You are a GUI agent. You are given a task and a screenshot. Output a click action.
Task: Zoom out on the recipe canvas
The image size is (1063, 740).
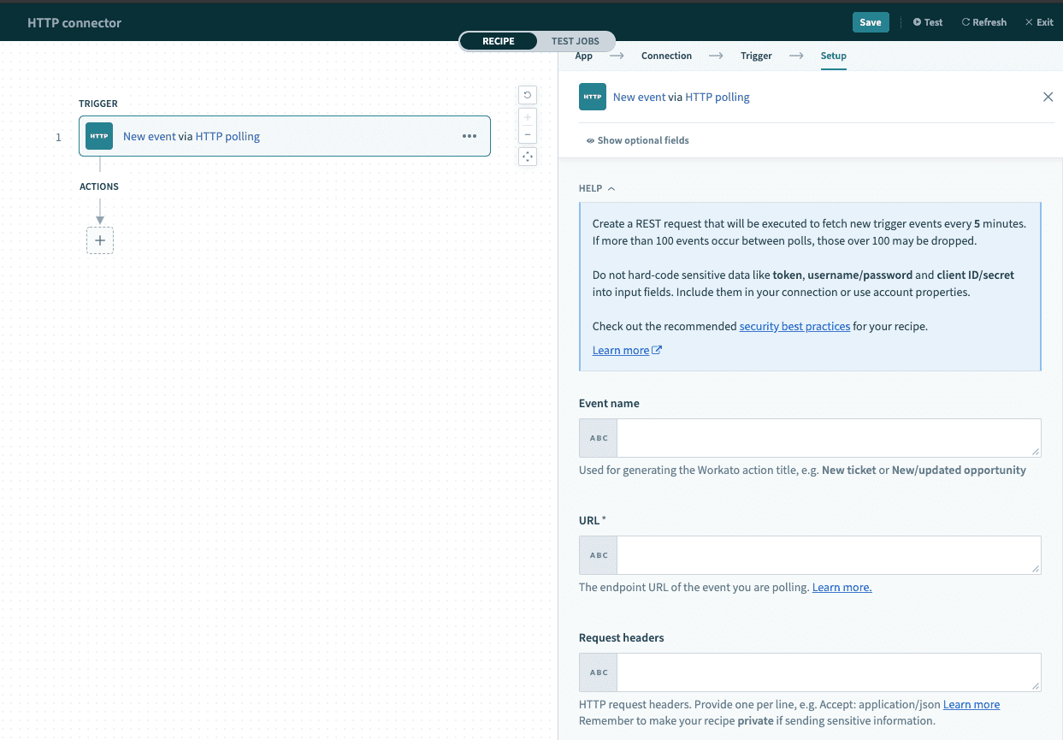coord(528,134)
